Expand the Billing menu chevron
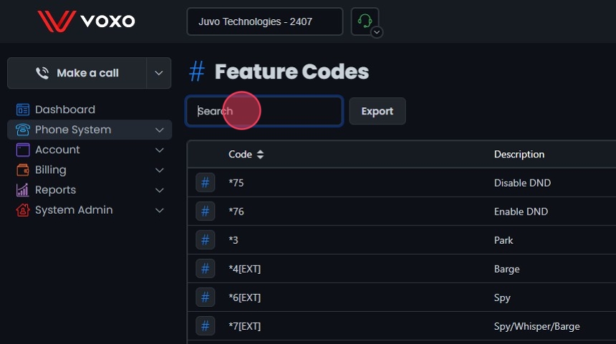616x344 pixels. point(159,170)
